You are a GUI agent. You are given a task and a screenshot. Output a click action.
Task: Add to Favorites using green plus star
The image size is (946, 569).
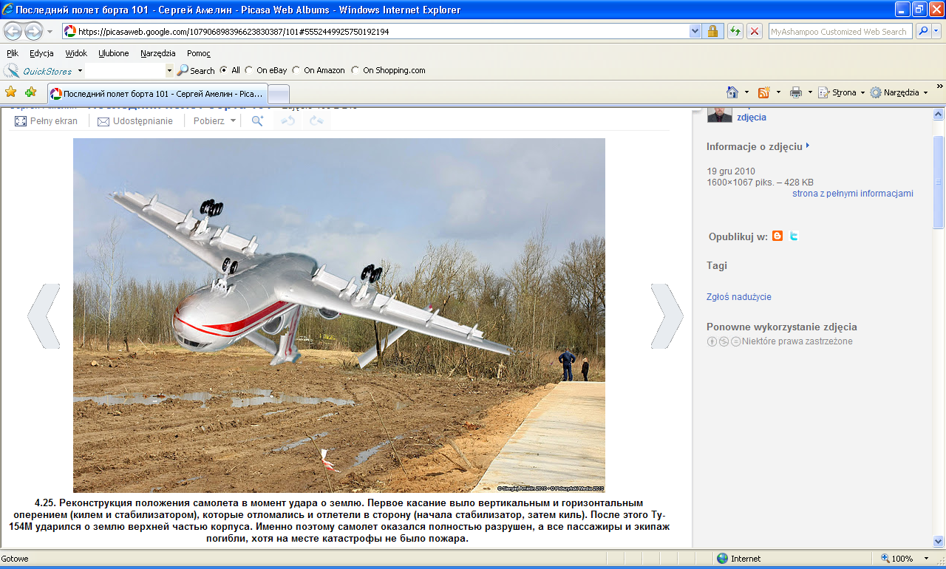coord(30,92)
